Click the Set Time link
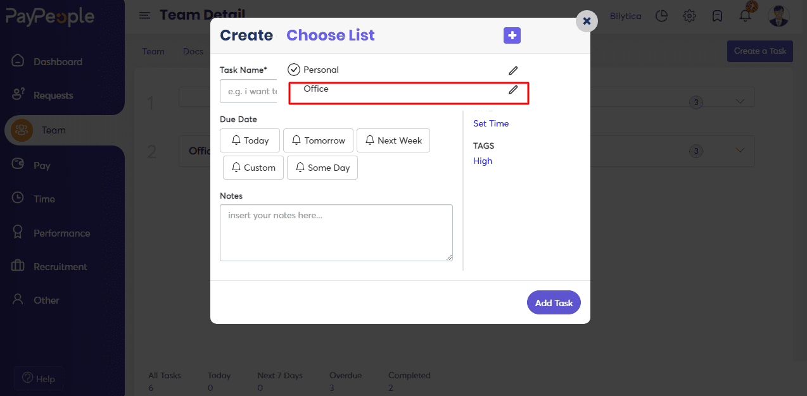The image size is (807, 396). point(491,123)
